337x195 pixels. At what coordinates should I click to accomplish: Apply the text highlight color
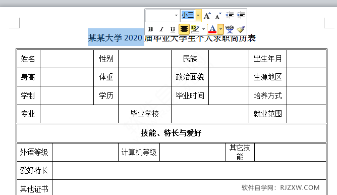tap(195, 29)
